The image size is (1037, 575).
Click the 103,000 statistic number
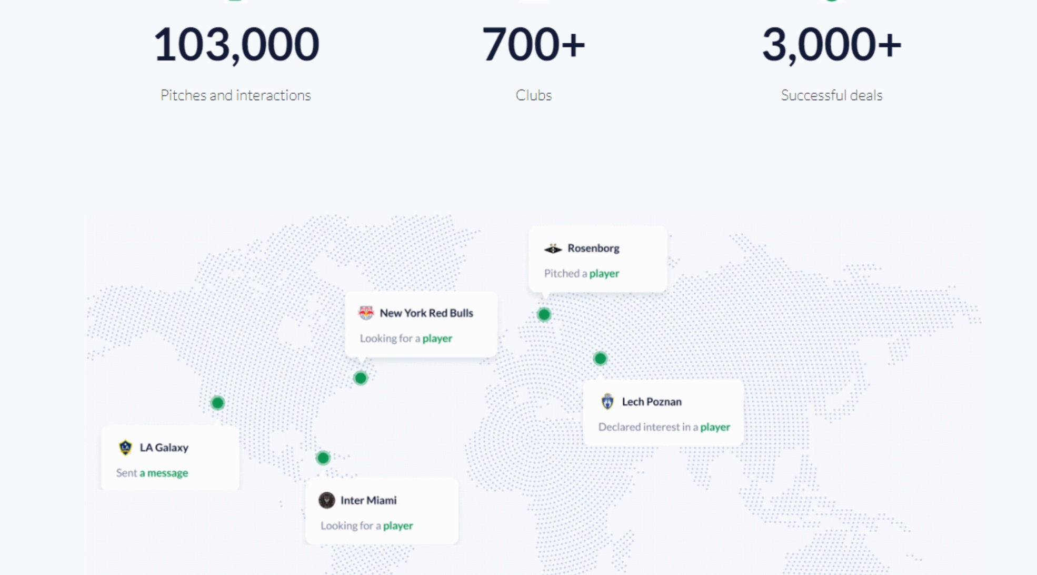pyautogui.click(x=236, y=44)
